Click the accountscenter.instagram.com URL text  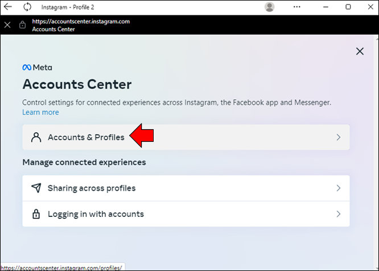click(x=81, y=21)
